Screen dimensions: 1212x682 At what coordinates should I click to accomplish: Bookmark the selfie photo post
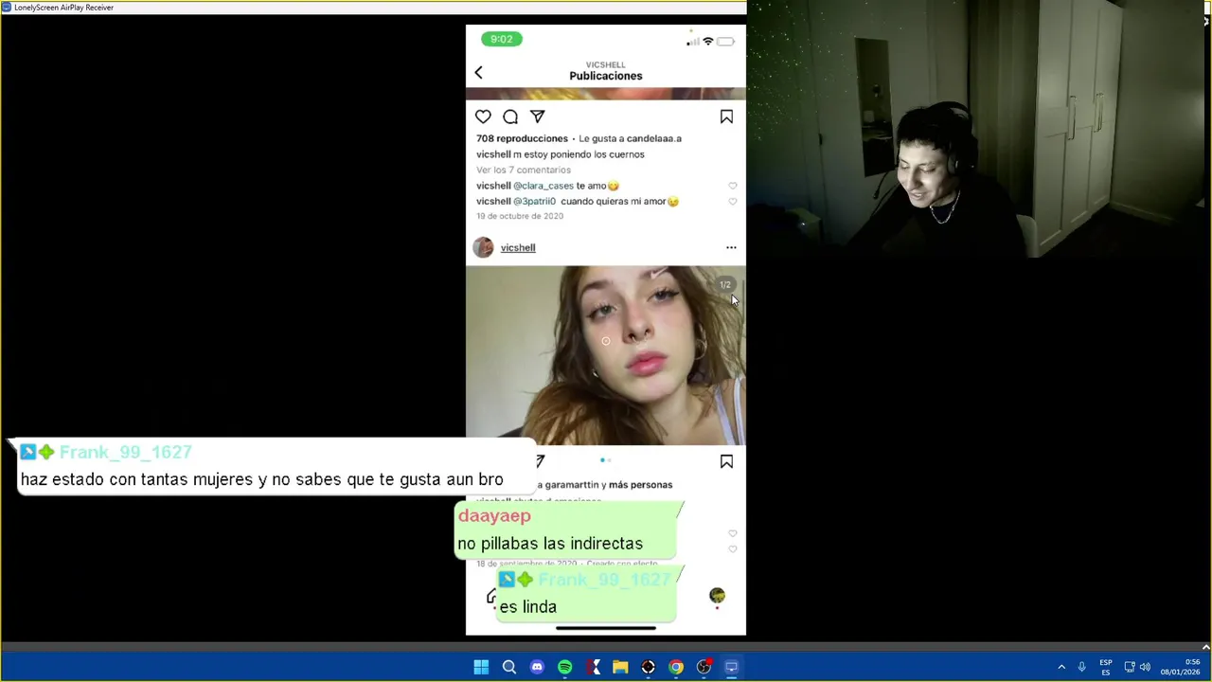[726, 461]
